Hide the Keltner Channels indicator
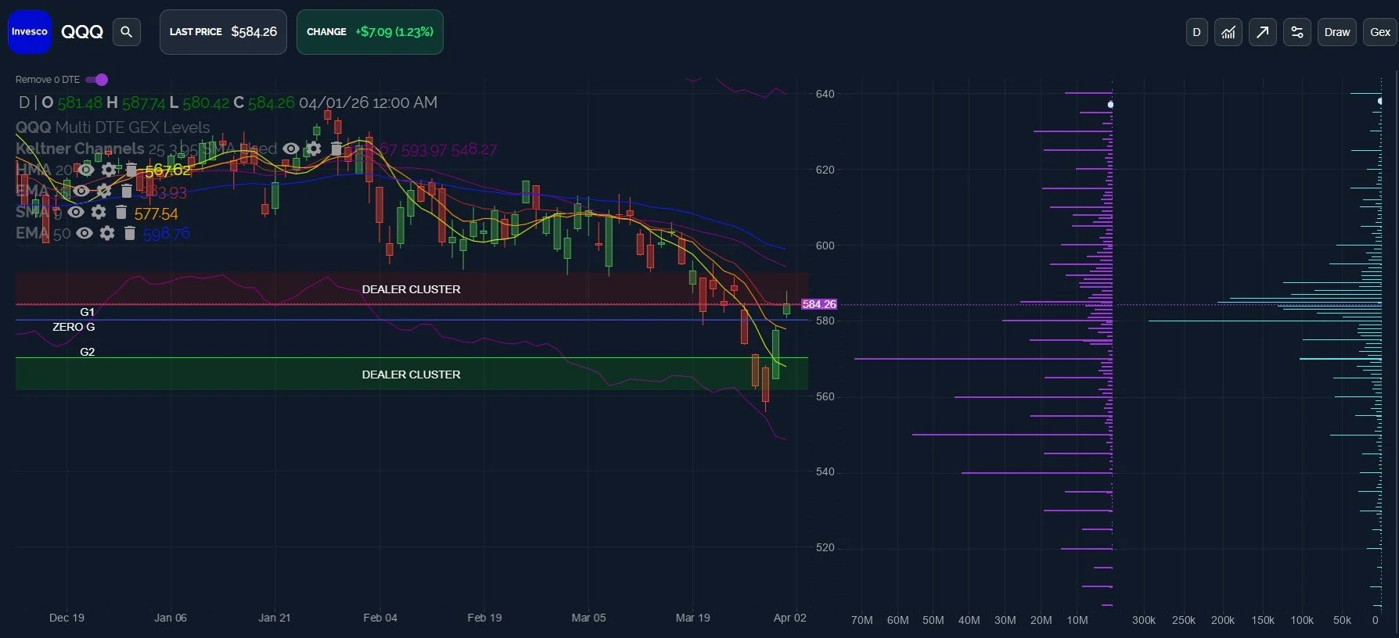This screenshot has width=1399, height=638. click(291, 149)
